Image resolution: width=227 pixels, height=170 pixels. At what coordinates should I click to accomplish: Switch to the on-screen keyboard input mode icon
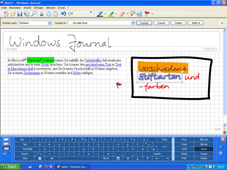(x=7, y=148)
